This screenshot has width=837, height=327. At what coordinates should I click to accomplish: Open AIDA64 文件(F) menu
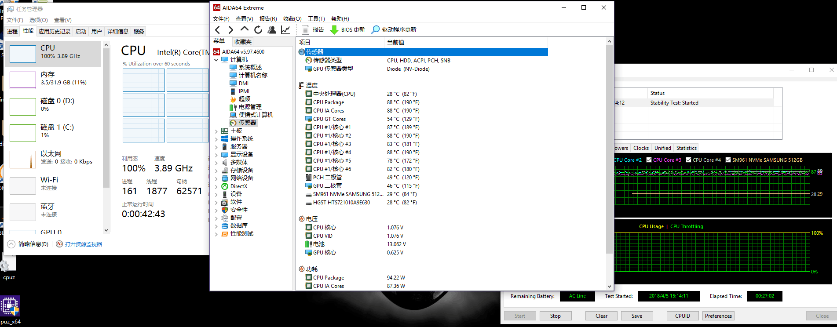point(221,18)
